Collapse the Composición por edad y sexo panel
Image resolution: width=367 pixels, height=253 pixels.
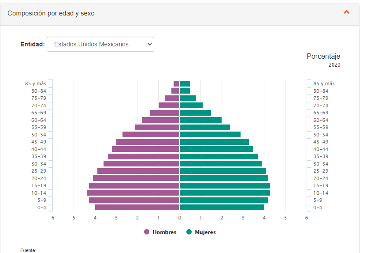tap(346, 12)
